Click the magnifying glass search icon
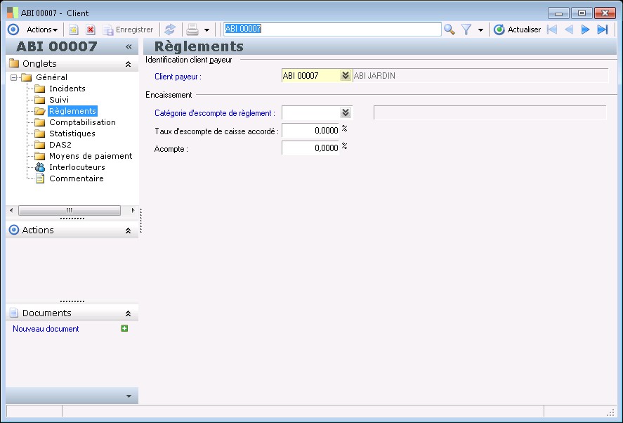This screenshot has height=423, width=623. pyautogui.click(x=450, y=30)
